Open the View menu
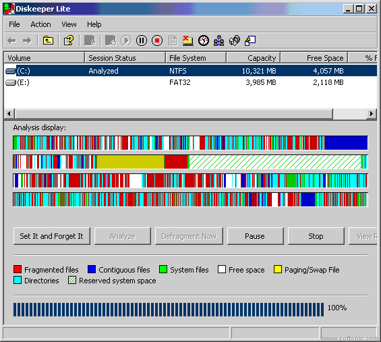Viewport: 381px width, 342px height. pyautogui.click(x=69, y=24)
